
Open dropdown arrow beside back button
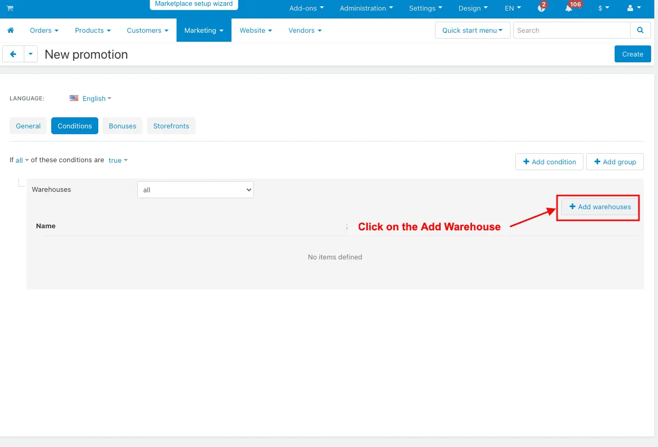click(31, 54)
